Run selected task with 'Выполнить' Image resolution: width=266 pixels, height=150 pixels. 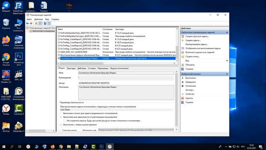coord(190,78)
